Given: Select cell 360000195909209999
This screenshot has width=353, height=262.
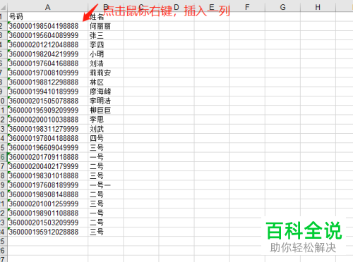Looking at the screenshot, I should pos(47,111).
